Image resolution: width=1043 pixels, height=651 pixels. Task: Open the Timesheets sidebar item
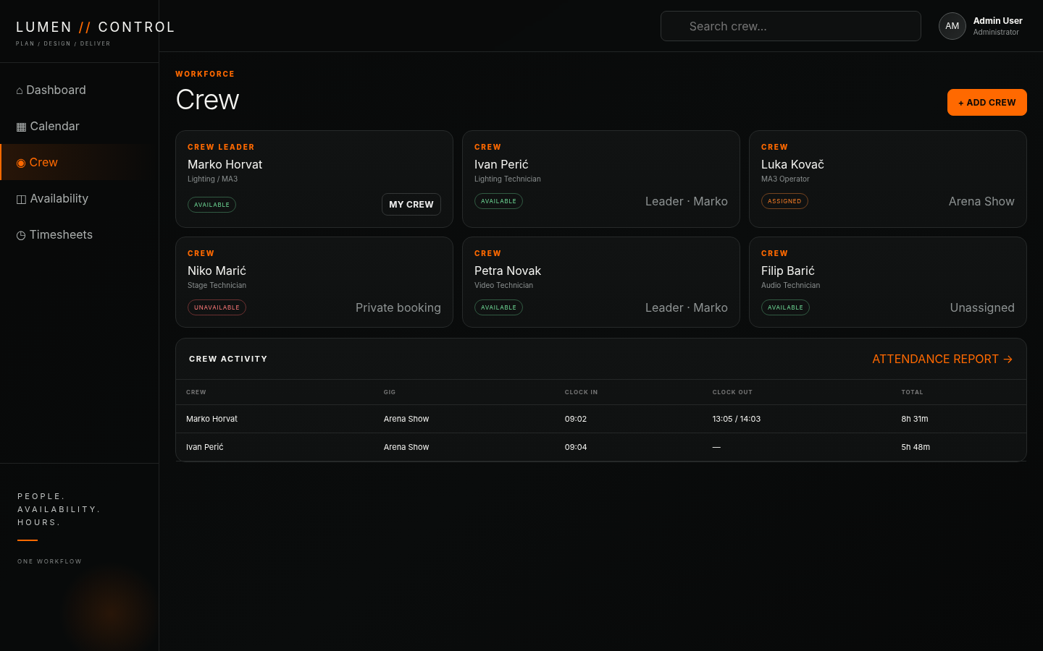[79, 234]
